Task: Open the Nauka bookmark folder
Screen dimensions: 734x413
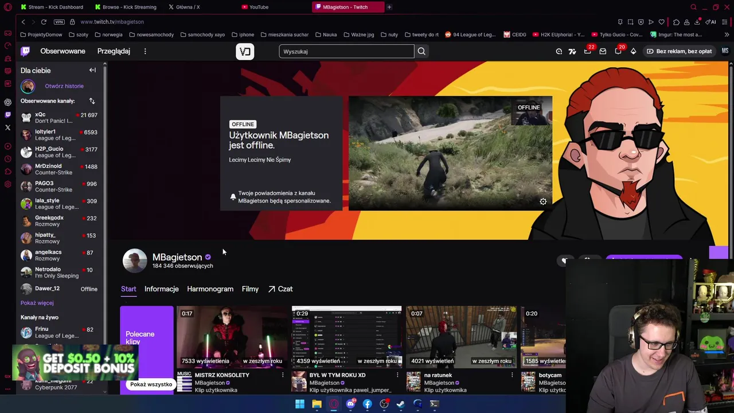Action: point(326,34)
